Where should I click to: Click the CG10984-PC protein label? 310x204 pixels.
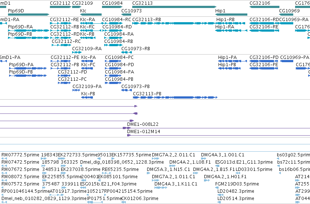(119, 57)
